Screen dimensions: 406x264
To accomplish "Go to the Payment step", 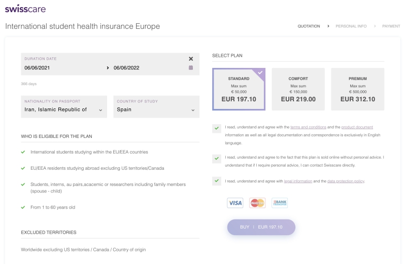I will [x=391, y=26].
